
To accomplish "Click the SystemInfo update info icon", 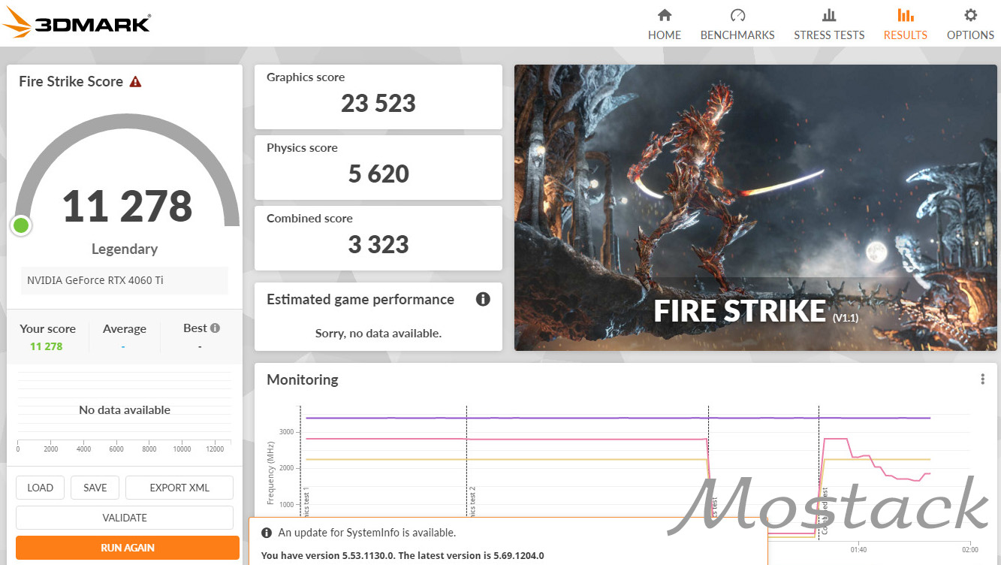I will [266, 533].
